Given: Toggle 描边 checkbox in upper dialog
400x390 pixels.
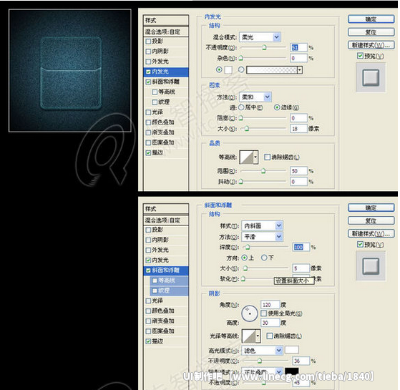Looking at the screenshot, I should (148, 153).
